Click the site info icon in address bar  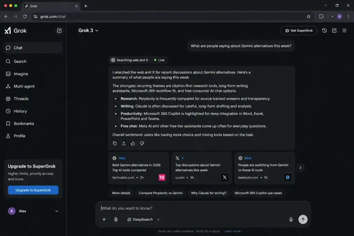point(36,17)
